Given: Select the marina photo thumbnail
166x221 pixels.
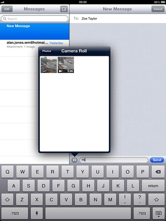Looking at the screenshot, I should [49, 65].
